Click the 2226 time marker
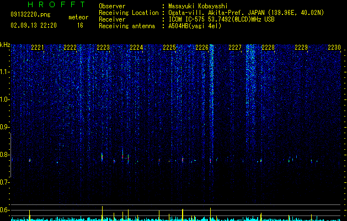Screen dimensions: 347x221 202,48
